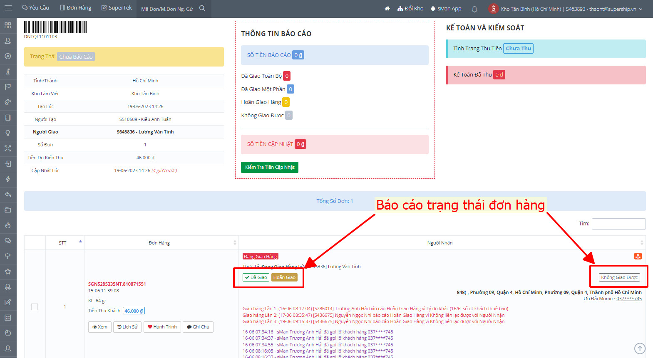Select the pie chart icon in sidebar
Image resolution: width=653 pixels, height=358 pixels.
(x=8, y=333)
